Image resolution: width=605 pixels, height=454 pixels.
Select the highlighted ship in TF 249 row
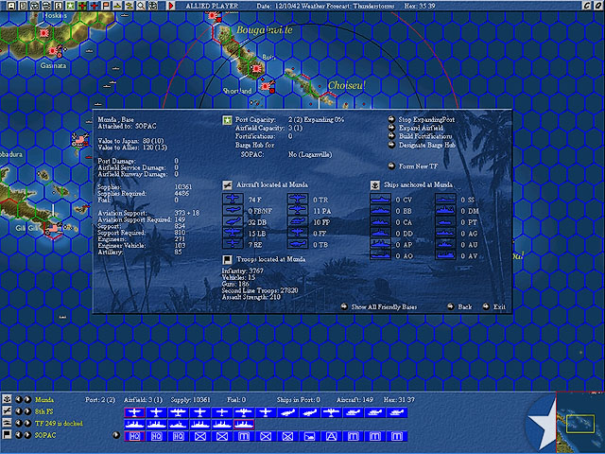tap(244, 425)
